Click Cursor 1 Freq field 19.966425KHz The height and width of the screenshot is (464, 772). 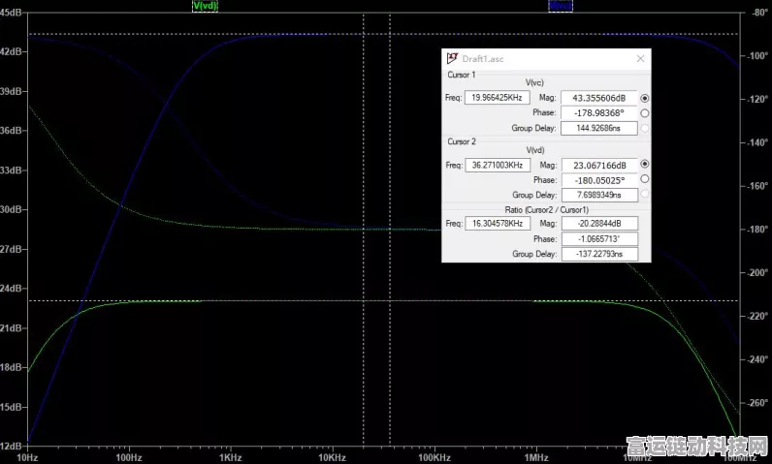[498, 97]
